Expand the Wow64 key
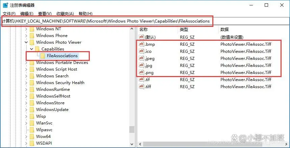This screenshot has height=148, width=290. [x=26, y=137]
